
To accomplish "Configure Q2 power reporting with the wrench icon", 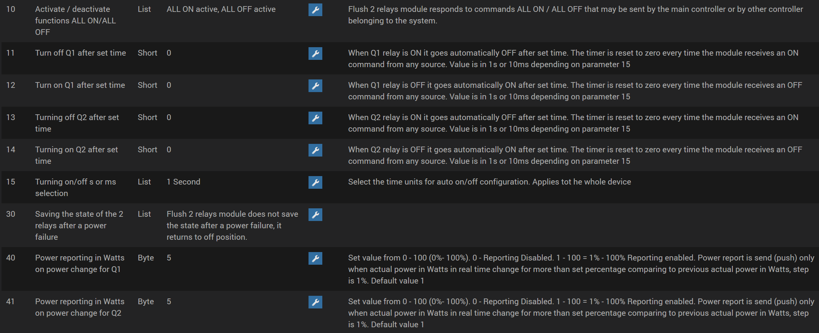I will click(x=315, y=302).
